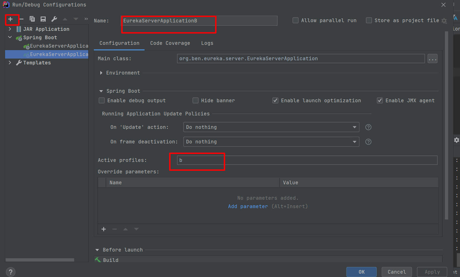Move the configuration down in the list
Image resolution: width=460 pixels, height=277 pixels.
[76, 19]
